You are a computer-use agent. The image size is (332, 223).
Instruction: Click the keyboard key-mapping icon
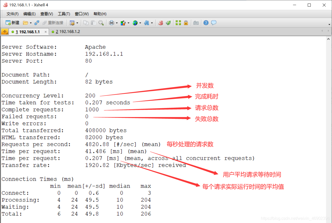(x=196, y=23)
